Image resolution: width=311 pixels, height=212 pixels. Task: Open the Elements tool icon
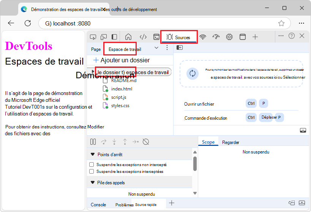(143, 37)
